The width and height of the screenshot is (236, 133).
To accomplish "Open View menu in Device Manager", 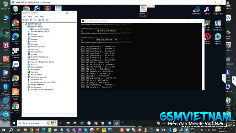I will [36, 17].
